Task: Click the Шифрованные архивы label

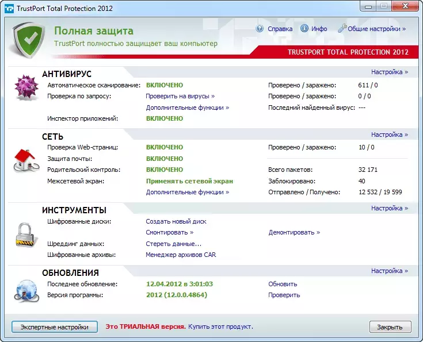Action: click(x=82, y=255)
